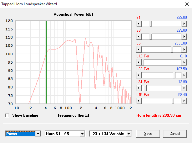Click the L34 Par label
This screenshot has height=143, width=192.
point(143,82)
